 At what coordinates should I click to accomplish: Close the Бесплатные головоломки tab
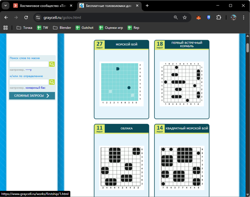coord(137,6)
